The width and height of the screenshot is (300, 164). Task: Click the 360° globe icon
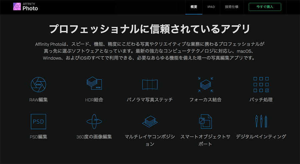94,122
